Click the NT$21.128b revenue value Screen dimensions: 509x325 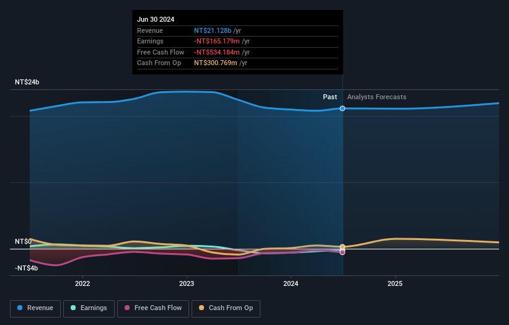tap(213, 30)
